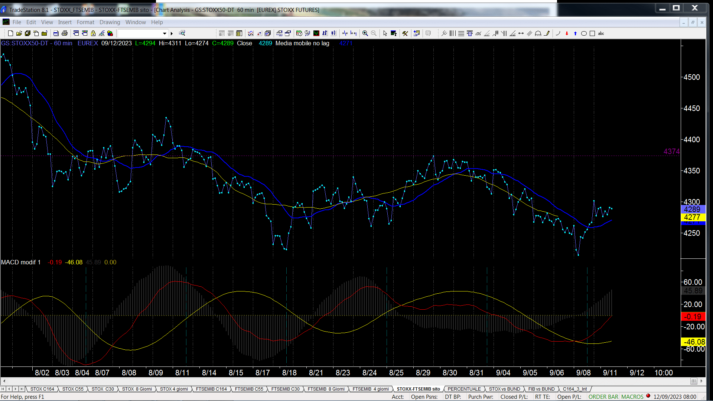Image resolution: width=713 pixels, height=401 pixels.
Task: Click the symbol lookup magnifier icon
Action: click(x=182, y=33)
